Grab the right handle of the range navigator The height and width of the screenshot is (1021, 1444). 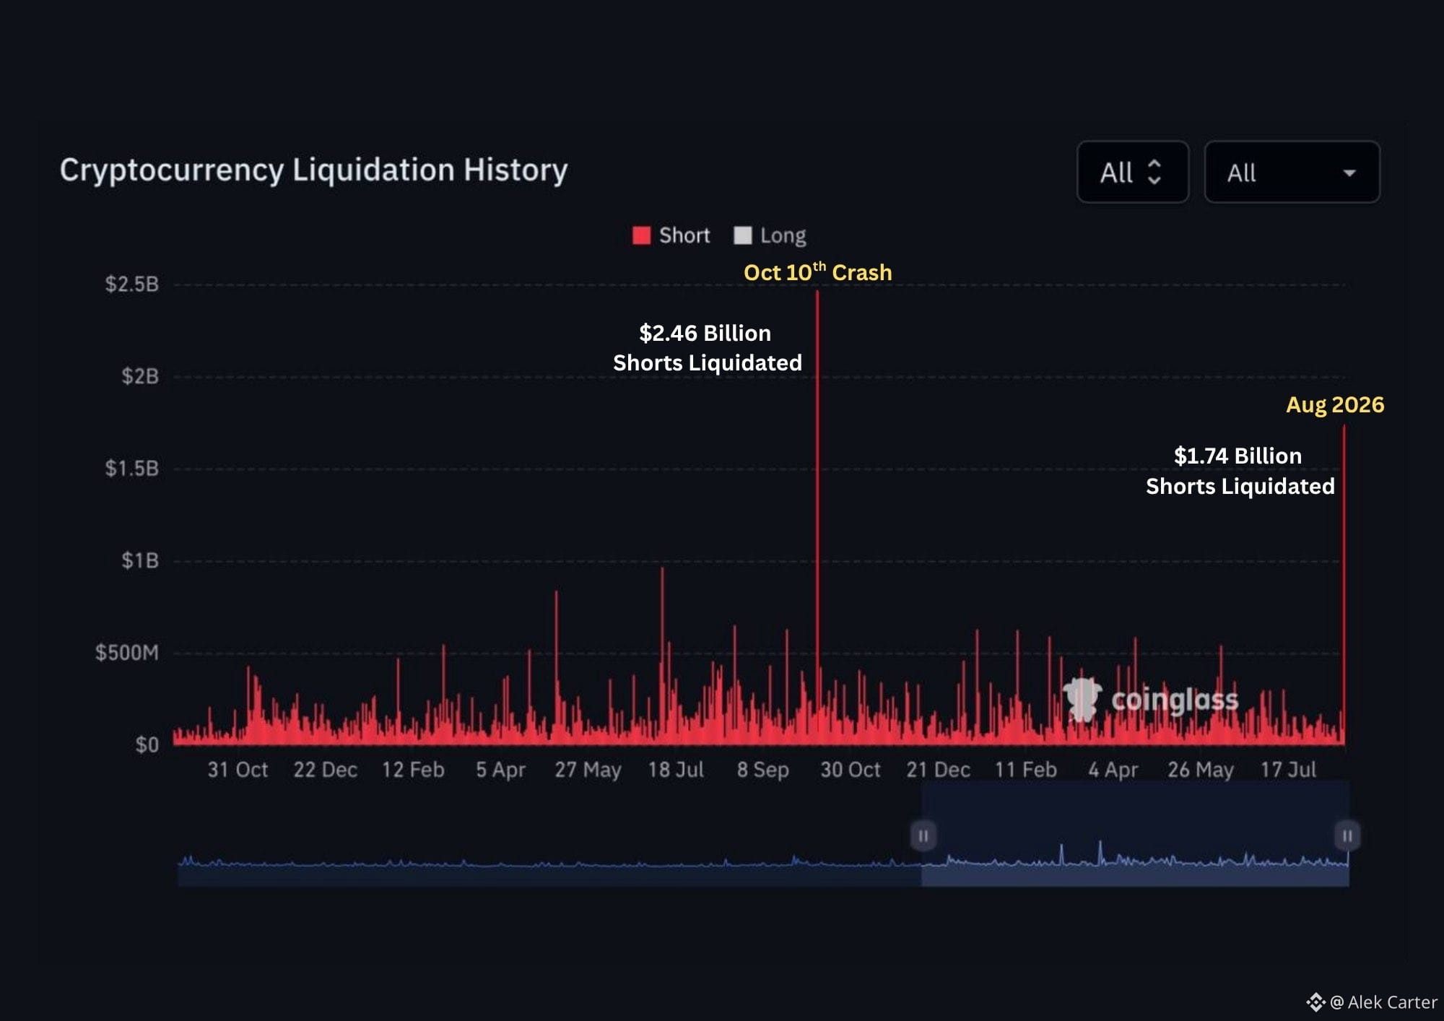[x=1347, y=835]
